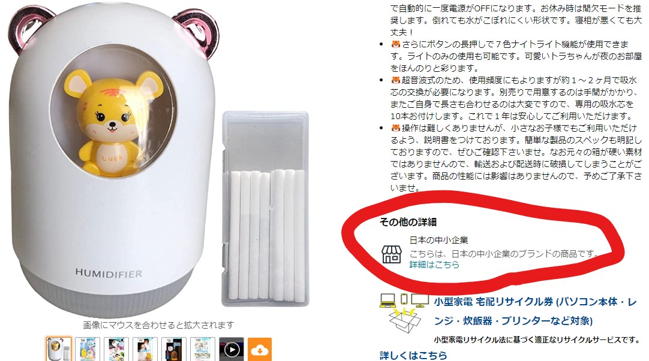649x361 pixels.
Task: Select the third product image thumbnail
Action: click(x=116, y=350)
